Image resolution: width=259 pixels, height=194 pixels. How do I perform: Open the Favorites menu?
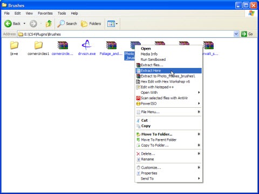pos(45,13)
